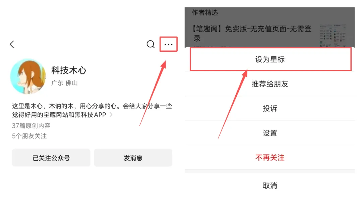Image resolution: width=362 pixels, height=204 pixels.
Task: Dismiss the sheet with 取消
Action: (x=270, y=186)
